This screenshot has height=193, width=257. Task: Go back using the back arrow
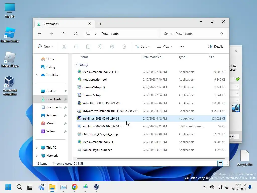[39, 34]
